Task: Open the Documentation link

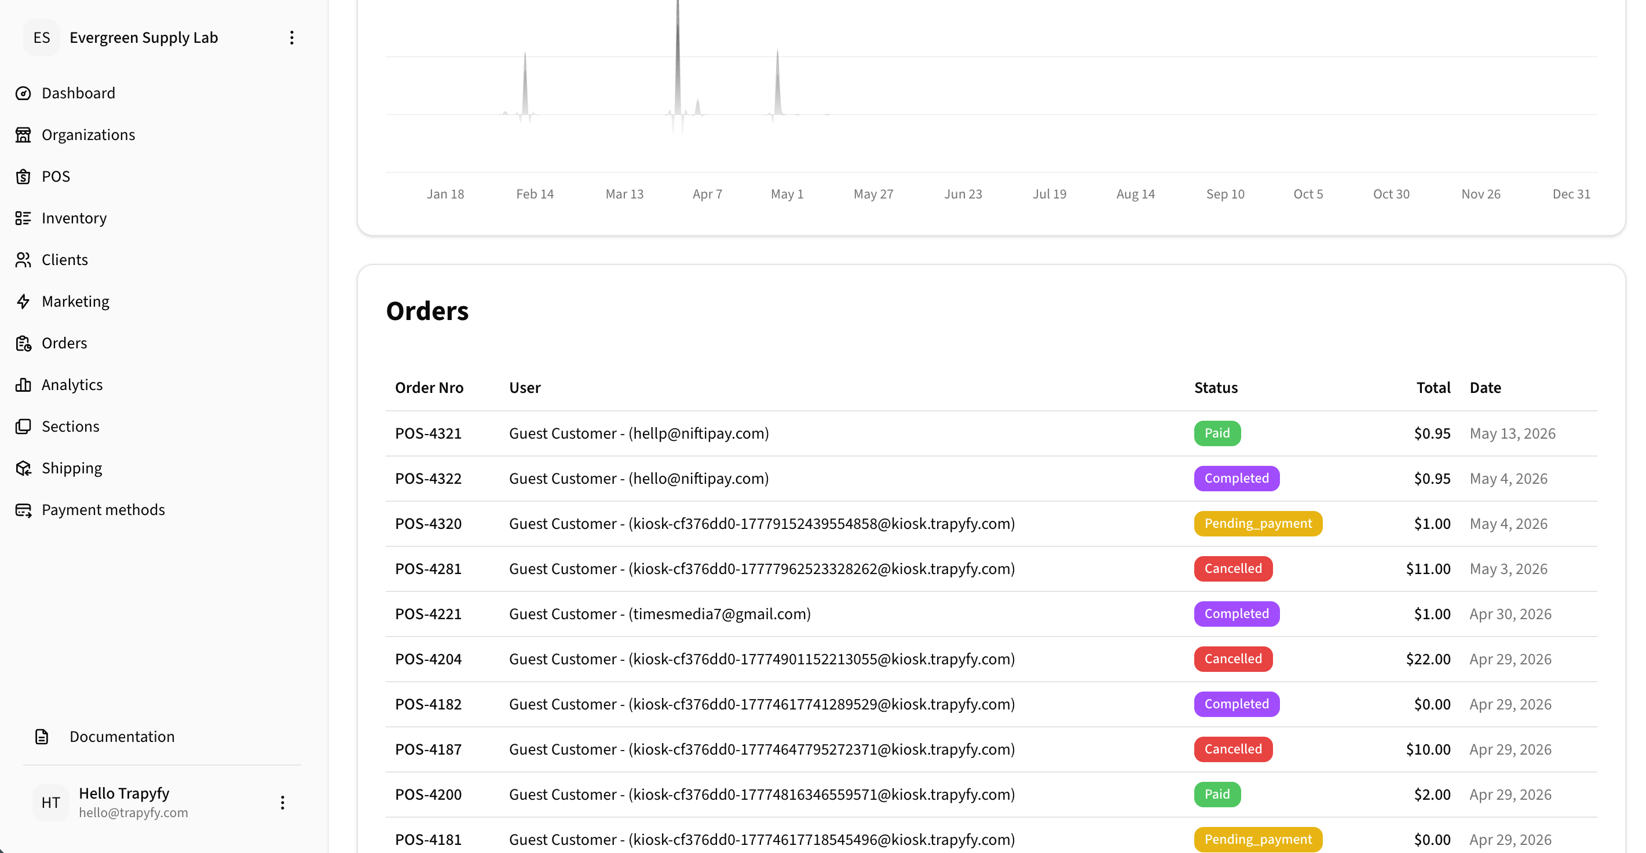Action: click(122, 737)
